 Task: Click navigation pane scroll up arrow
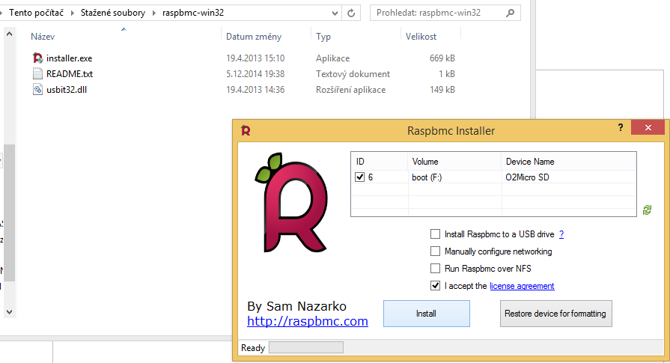10,34
